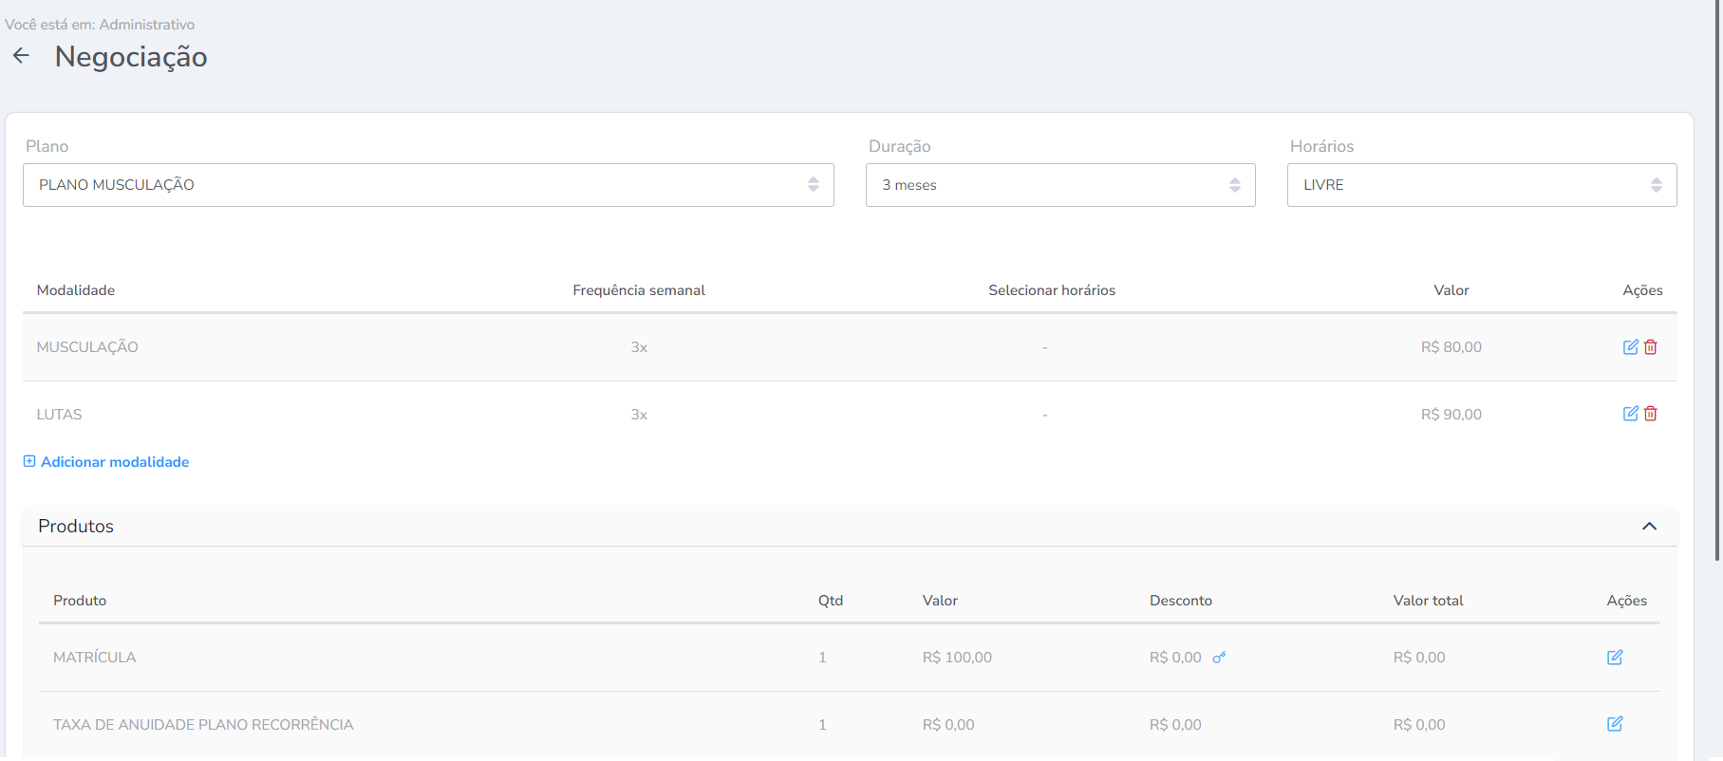Click the plus icon for adding modality
1723x761 pixels.
click(29, 461)
